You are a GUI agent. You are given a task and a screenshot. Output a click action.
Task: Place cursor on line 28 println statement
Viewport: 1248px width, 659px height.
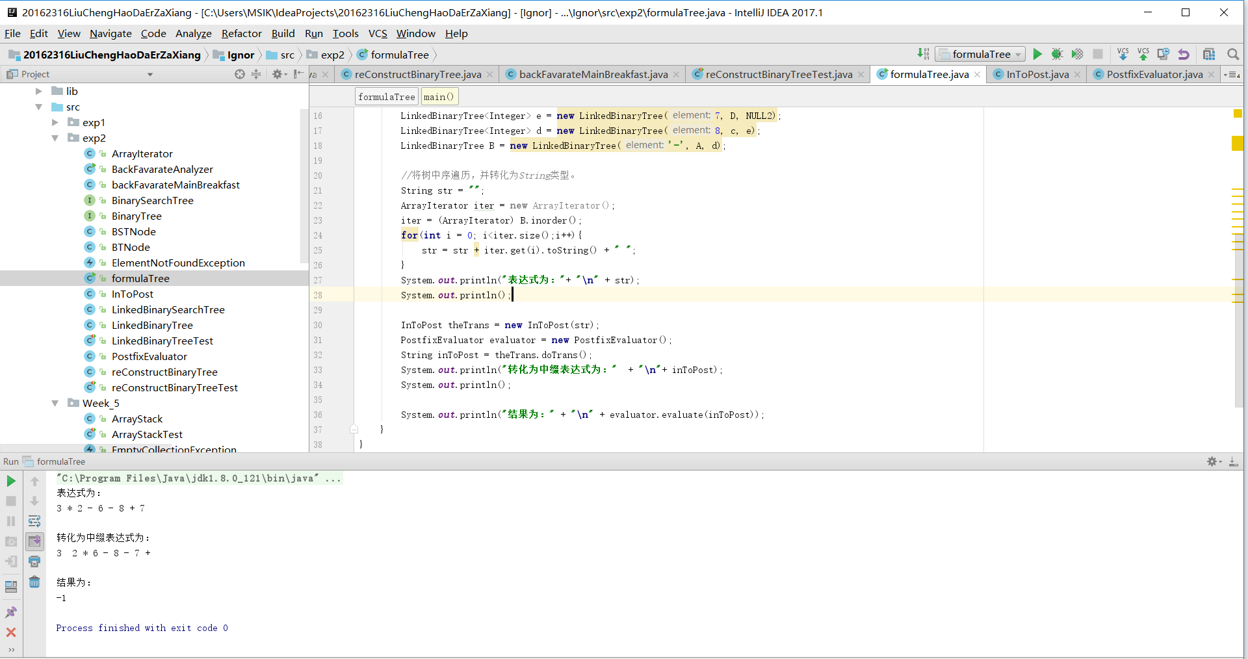coord(455,295)
